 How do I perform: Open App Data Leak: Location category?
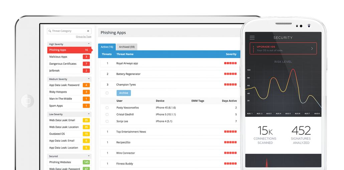click(69, 148)
